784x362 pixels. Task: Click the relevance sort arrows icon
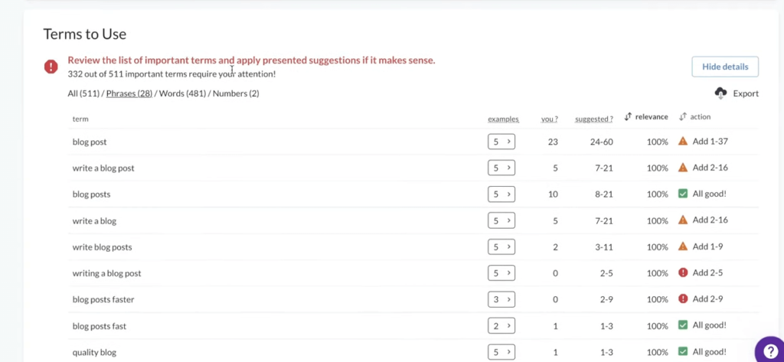coord(629,116)
